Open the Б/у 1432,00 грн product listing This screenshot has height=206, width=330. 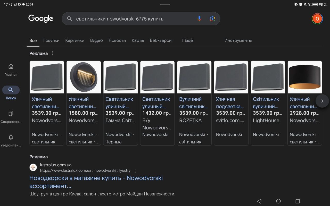(157, 103)
